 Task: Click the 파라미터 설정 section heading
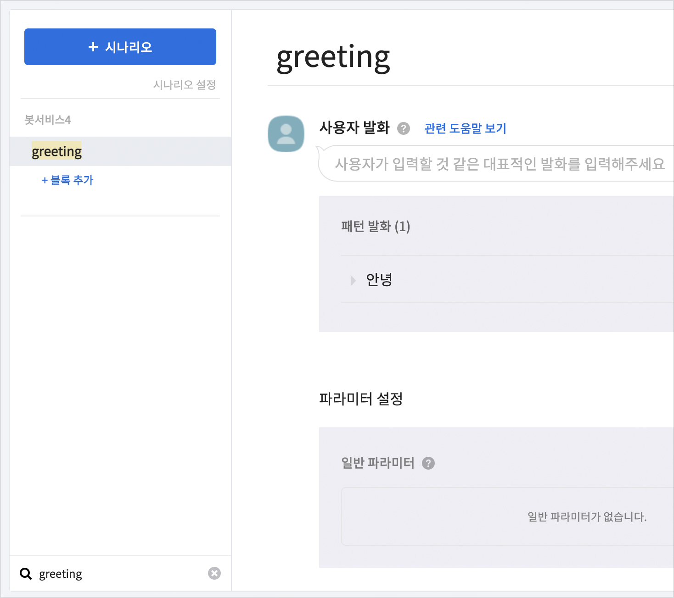coord(361,399)
